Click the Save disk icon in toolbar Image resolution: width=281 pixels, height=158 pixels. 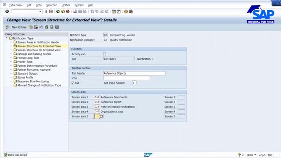51,11
